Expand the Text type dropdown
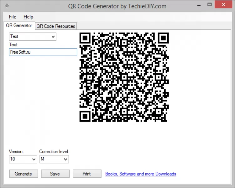The height and width of the screenshot is (188, 235). 33,37
